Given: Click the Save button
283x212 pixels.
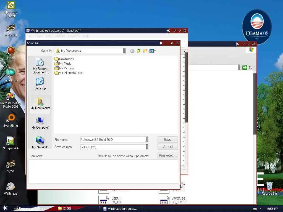Looking at the screenshot, I should click(167, 139).
